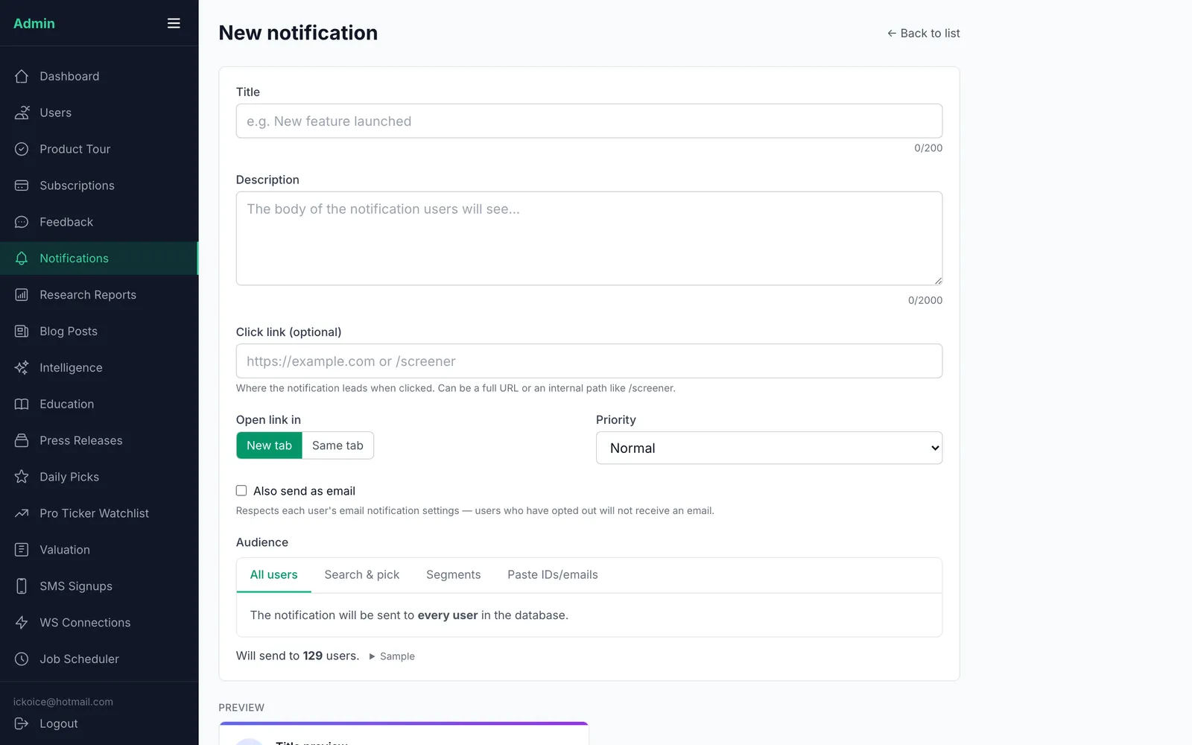This screenshot has height=745, width=1192.
Task: Go to Dashboard in sidebar
Action: (99, 76)
